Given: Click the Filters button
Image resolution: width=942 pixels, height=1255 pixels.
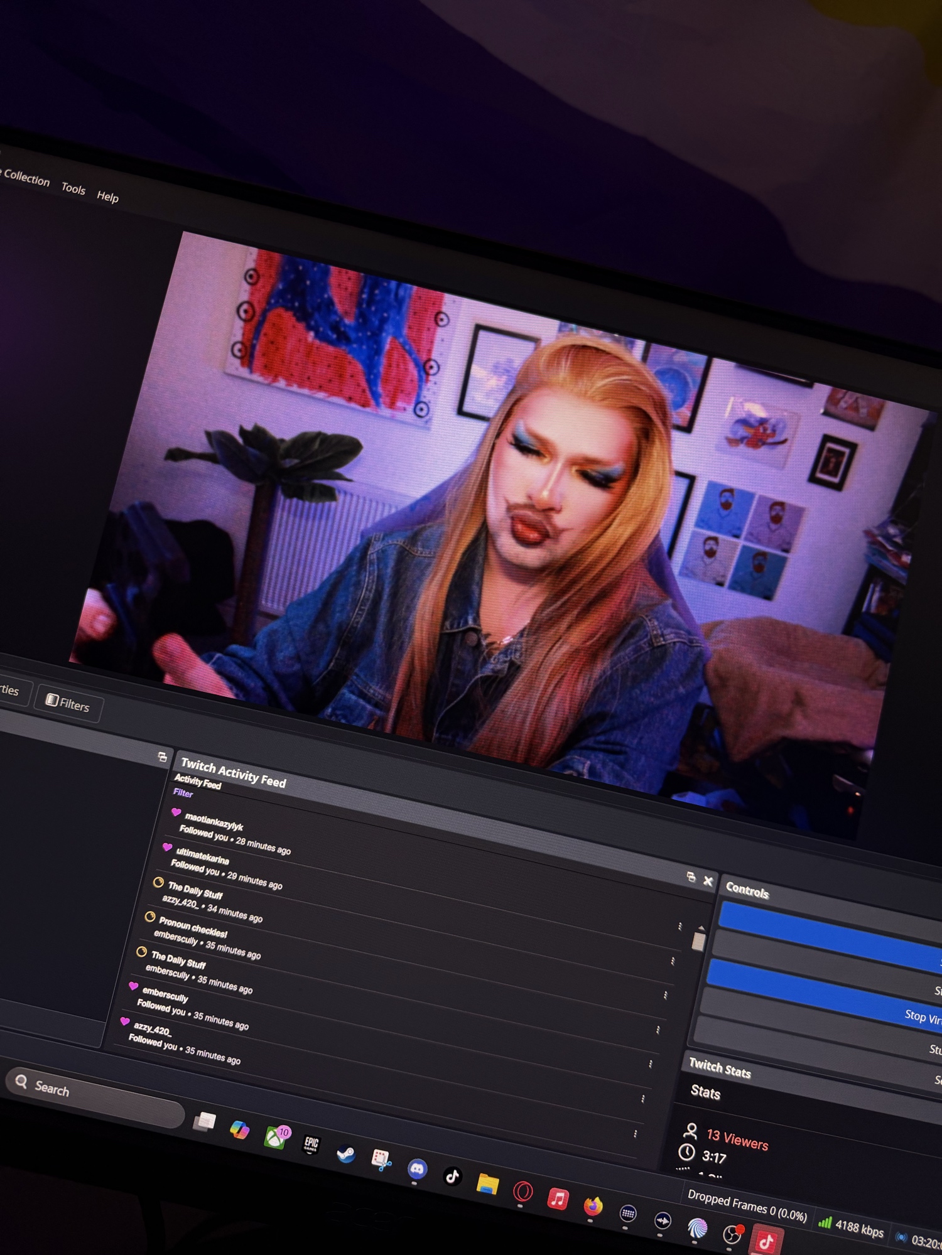Looking at the screenshot, I should click(x=68, y=704).
